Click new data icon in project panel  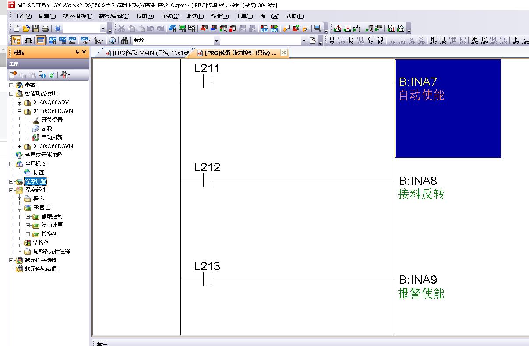pos(13,75)
